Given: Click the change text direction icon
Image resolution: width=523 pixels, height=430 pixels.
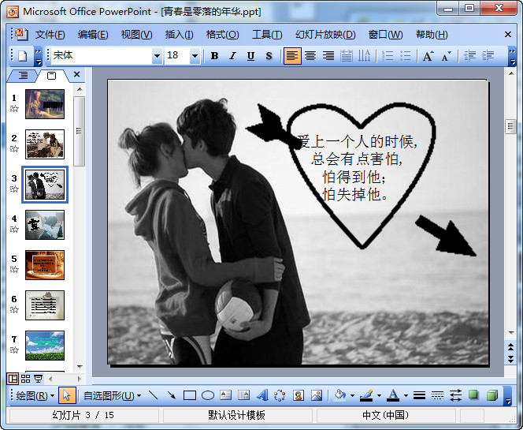Looking at the screenshot, I should click(x=364, y=56).
